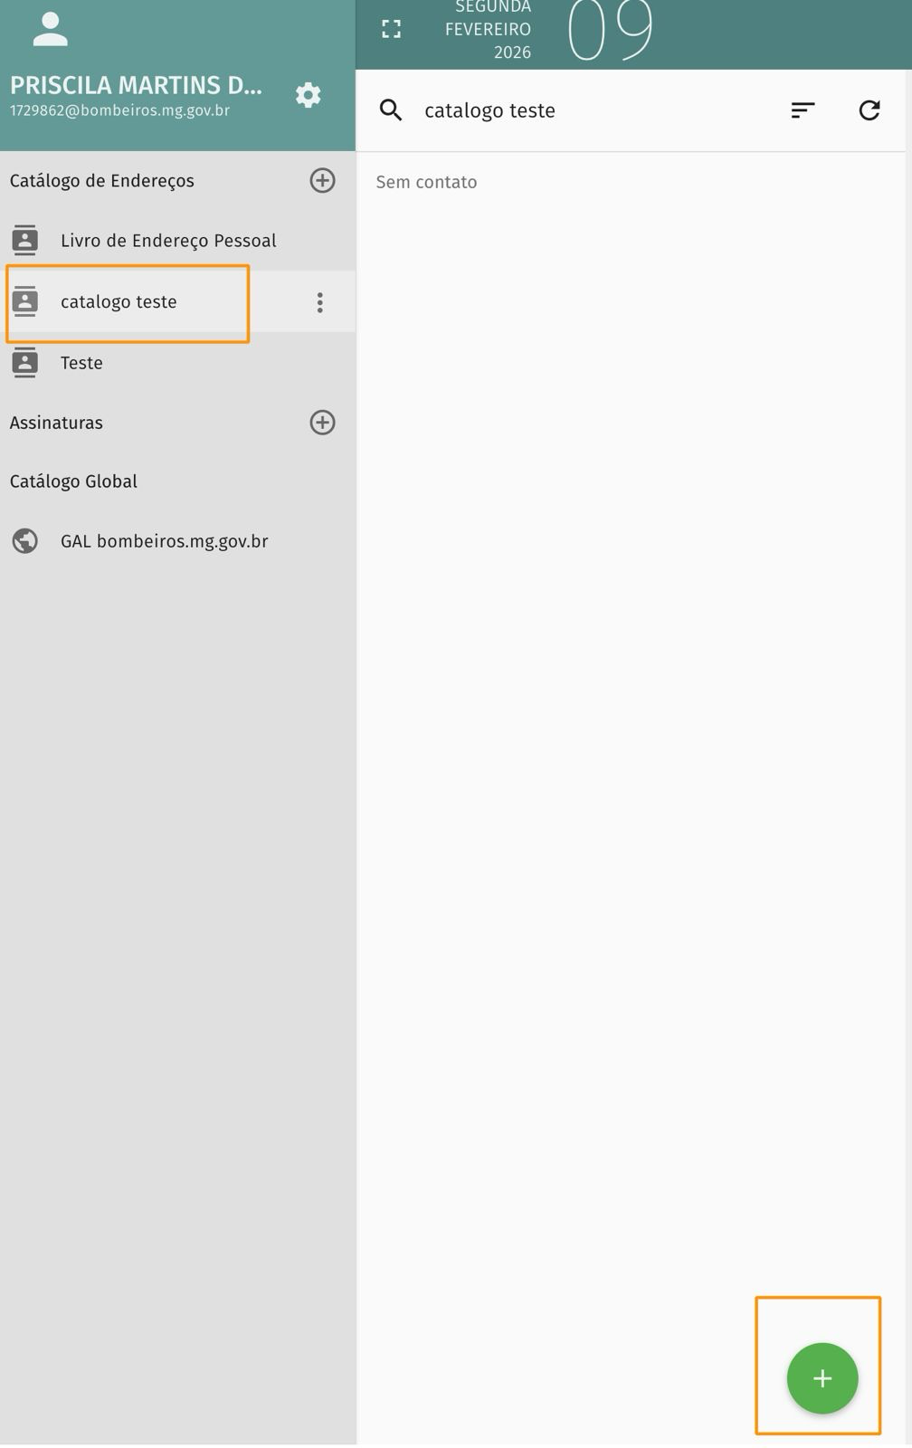Add a subscription beside Assinaturas

point(322,423)
